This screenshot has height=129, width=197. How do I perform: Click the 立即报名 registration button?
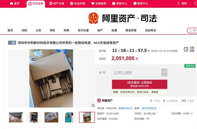coord(139,84)
